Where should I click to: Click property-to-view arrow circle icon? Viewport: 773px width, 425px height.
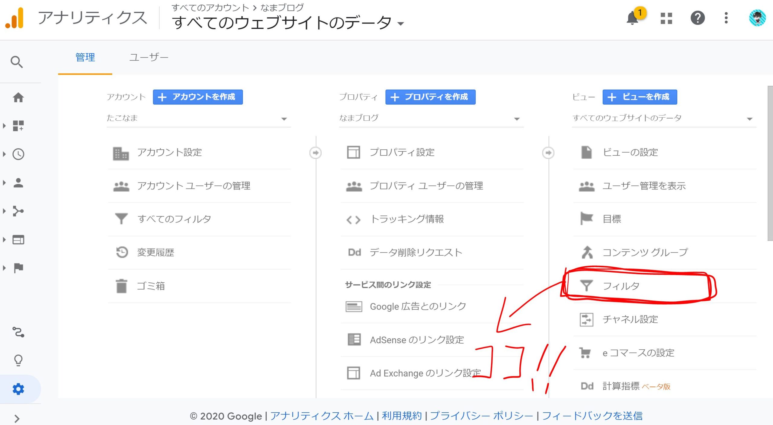[x=548, y=153]
